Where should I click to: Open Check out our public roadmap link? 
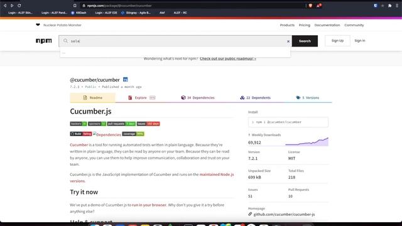click(228, 58)
